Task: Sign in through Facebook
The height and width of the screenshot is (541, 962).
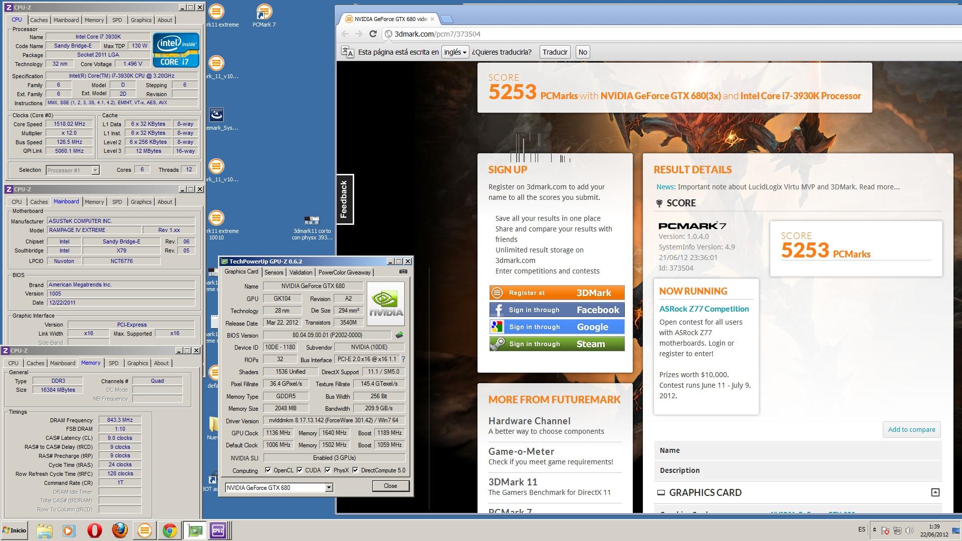Action: click(x=557, y=310)
